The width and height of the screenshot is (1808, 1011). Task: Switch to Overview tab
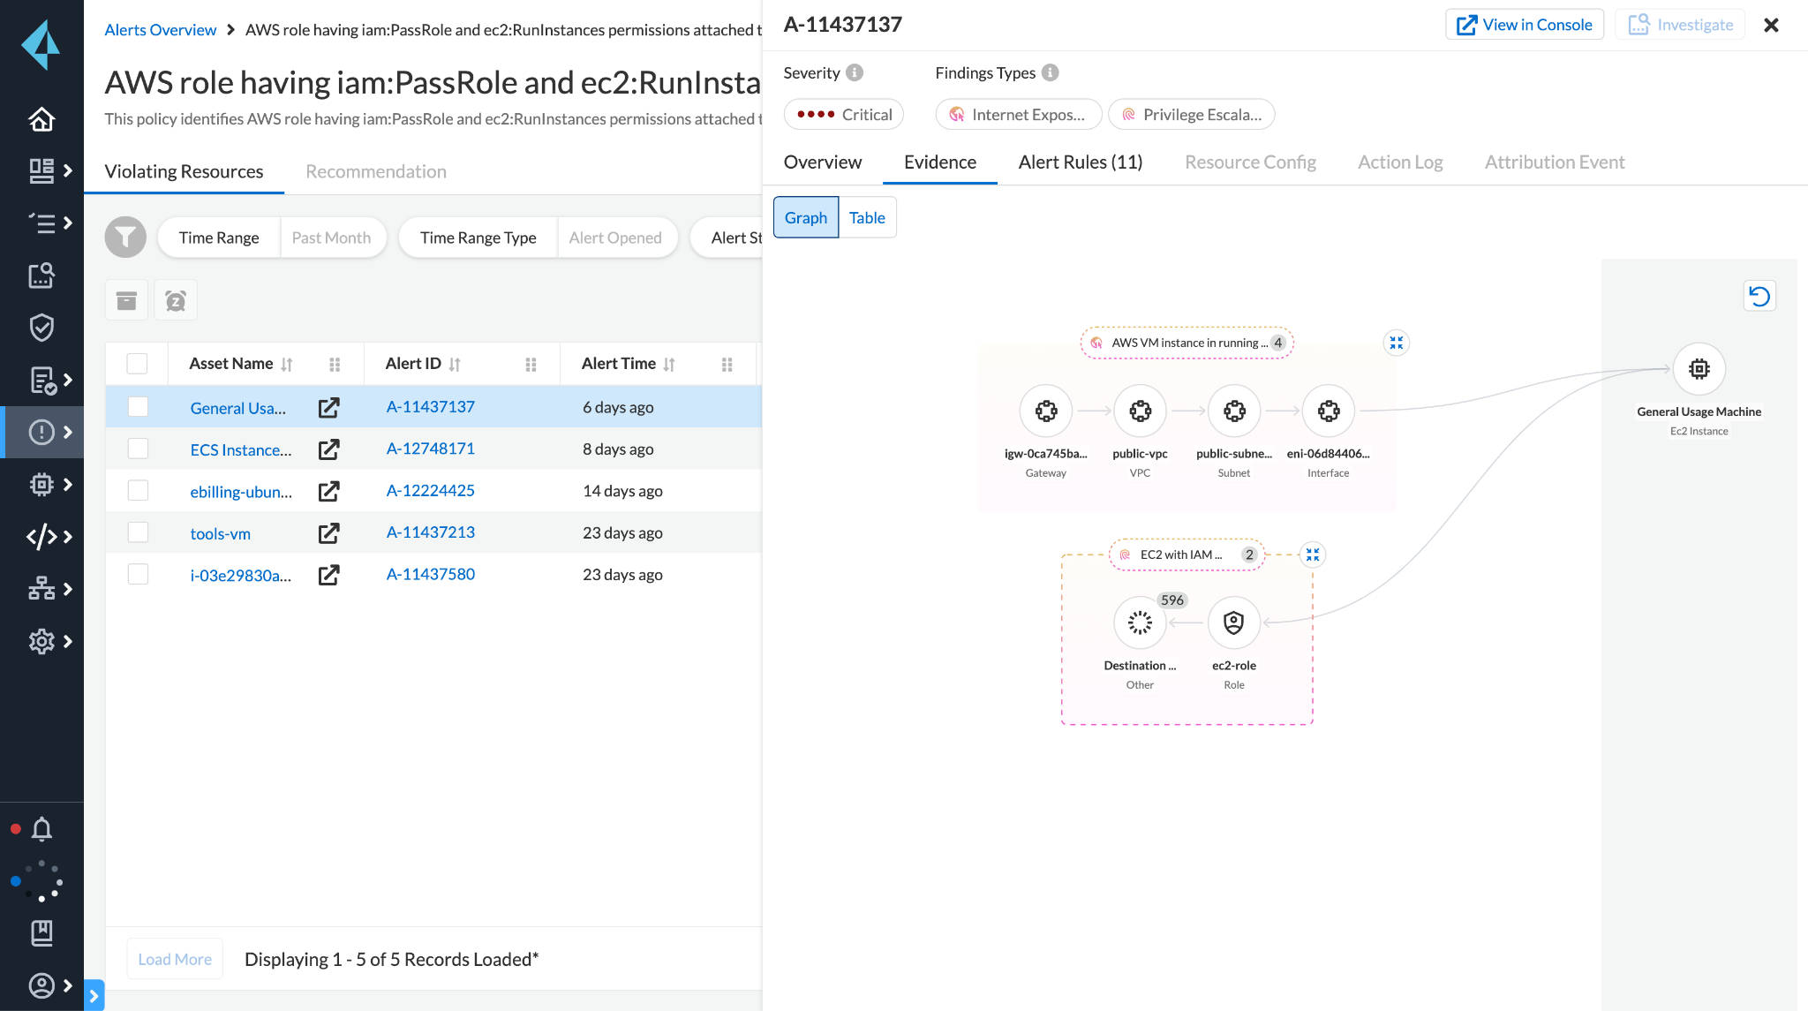point(822,162)
